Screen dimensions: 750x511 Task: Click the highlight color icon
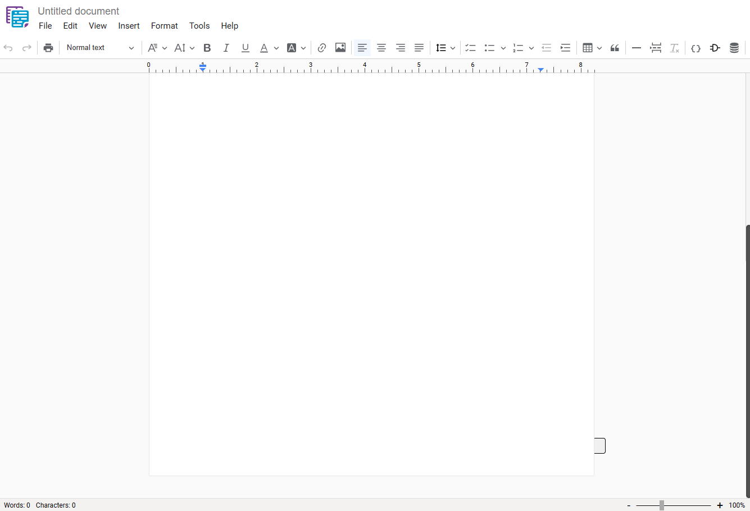click(x=292, y=48)
